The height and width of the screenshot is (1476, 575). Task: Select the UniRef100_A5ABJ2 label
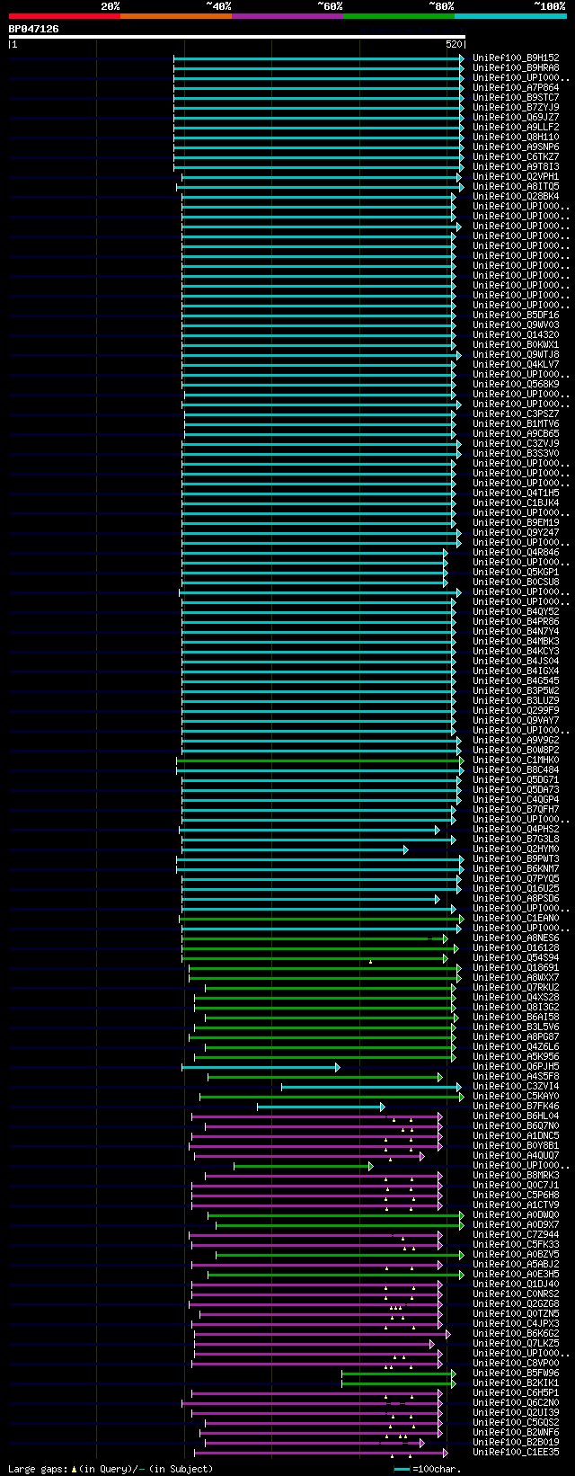(516, 1264)
